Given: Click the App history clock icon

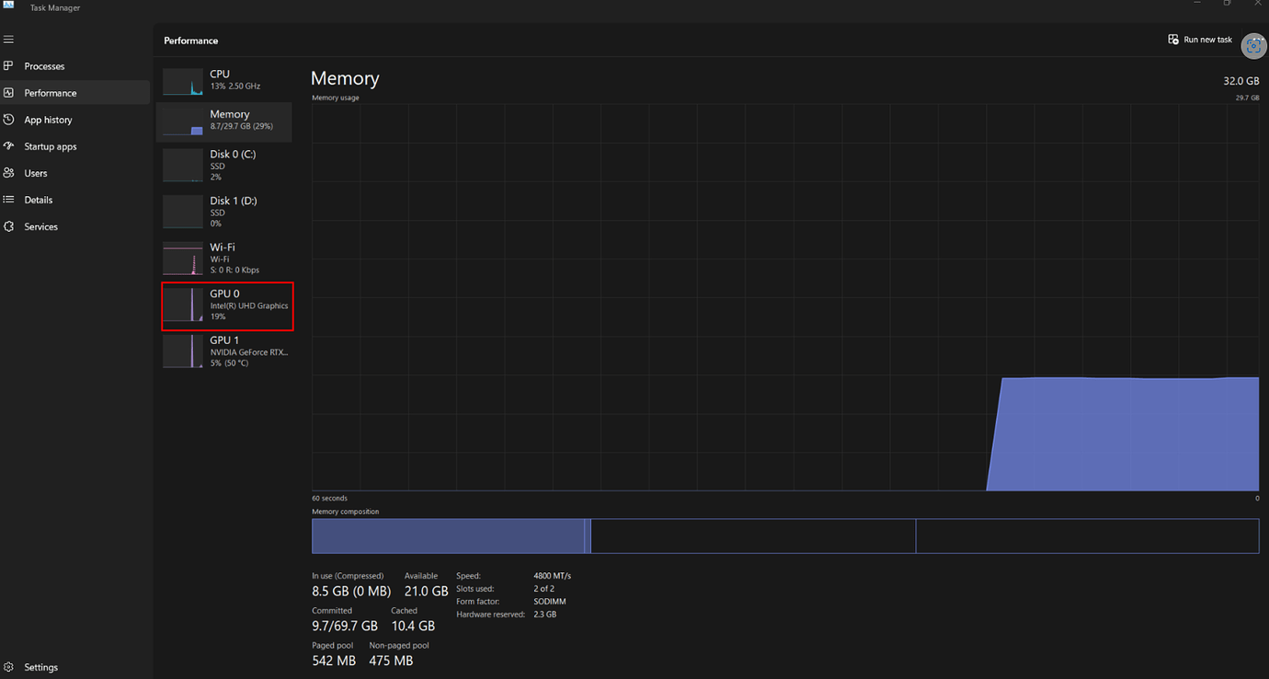Looking at the screenshot, I should tap(9, 120).
